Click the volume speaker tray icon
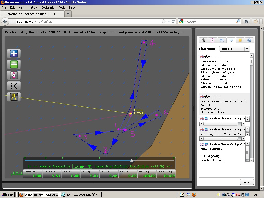This screenshot has width=264, height=198. pos(219,195)
